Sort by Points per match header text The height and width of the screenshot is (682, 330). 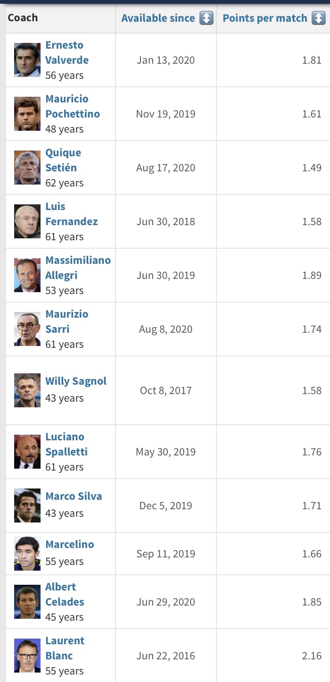(x=265, y=18)
